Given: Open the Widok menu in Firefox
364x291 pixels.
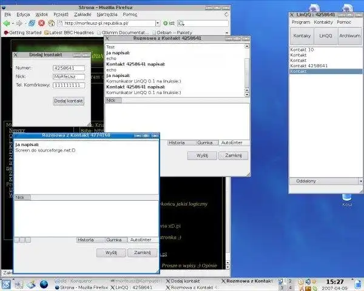Looking at the screenshot, I should [41, 15].
